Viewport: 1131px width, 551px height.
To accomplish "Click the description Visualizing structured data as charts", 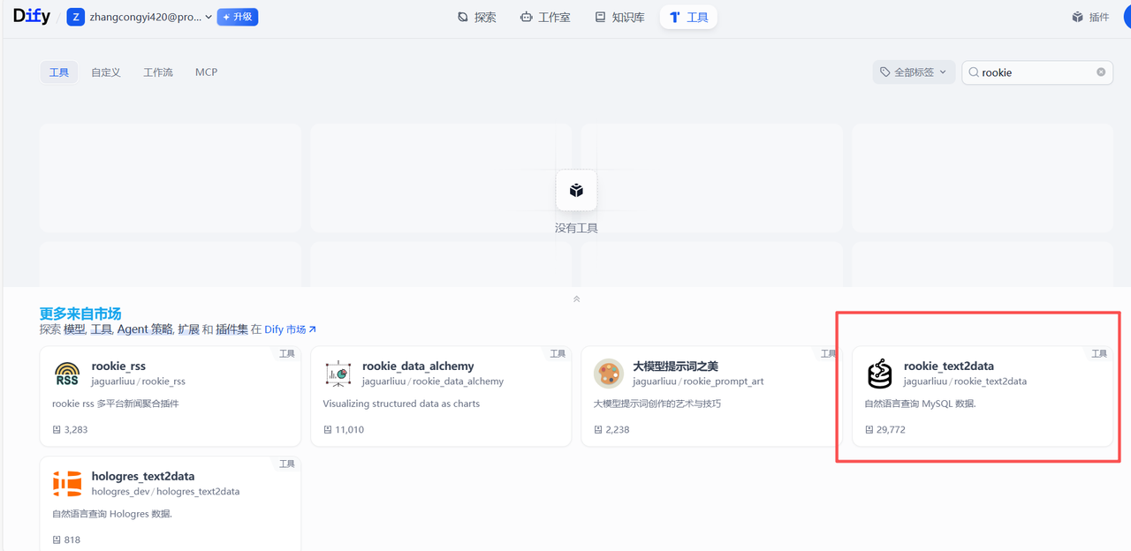I will [x=401, y=404].
